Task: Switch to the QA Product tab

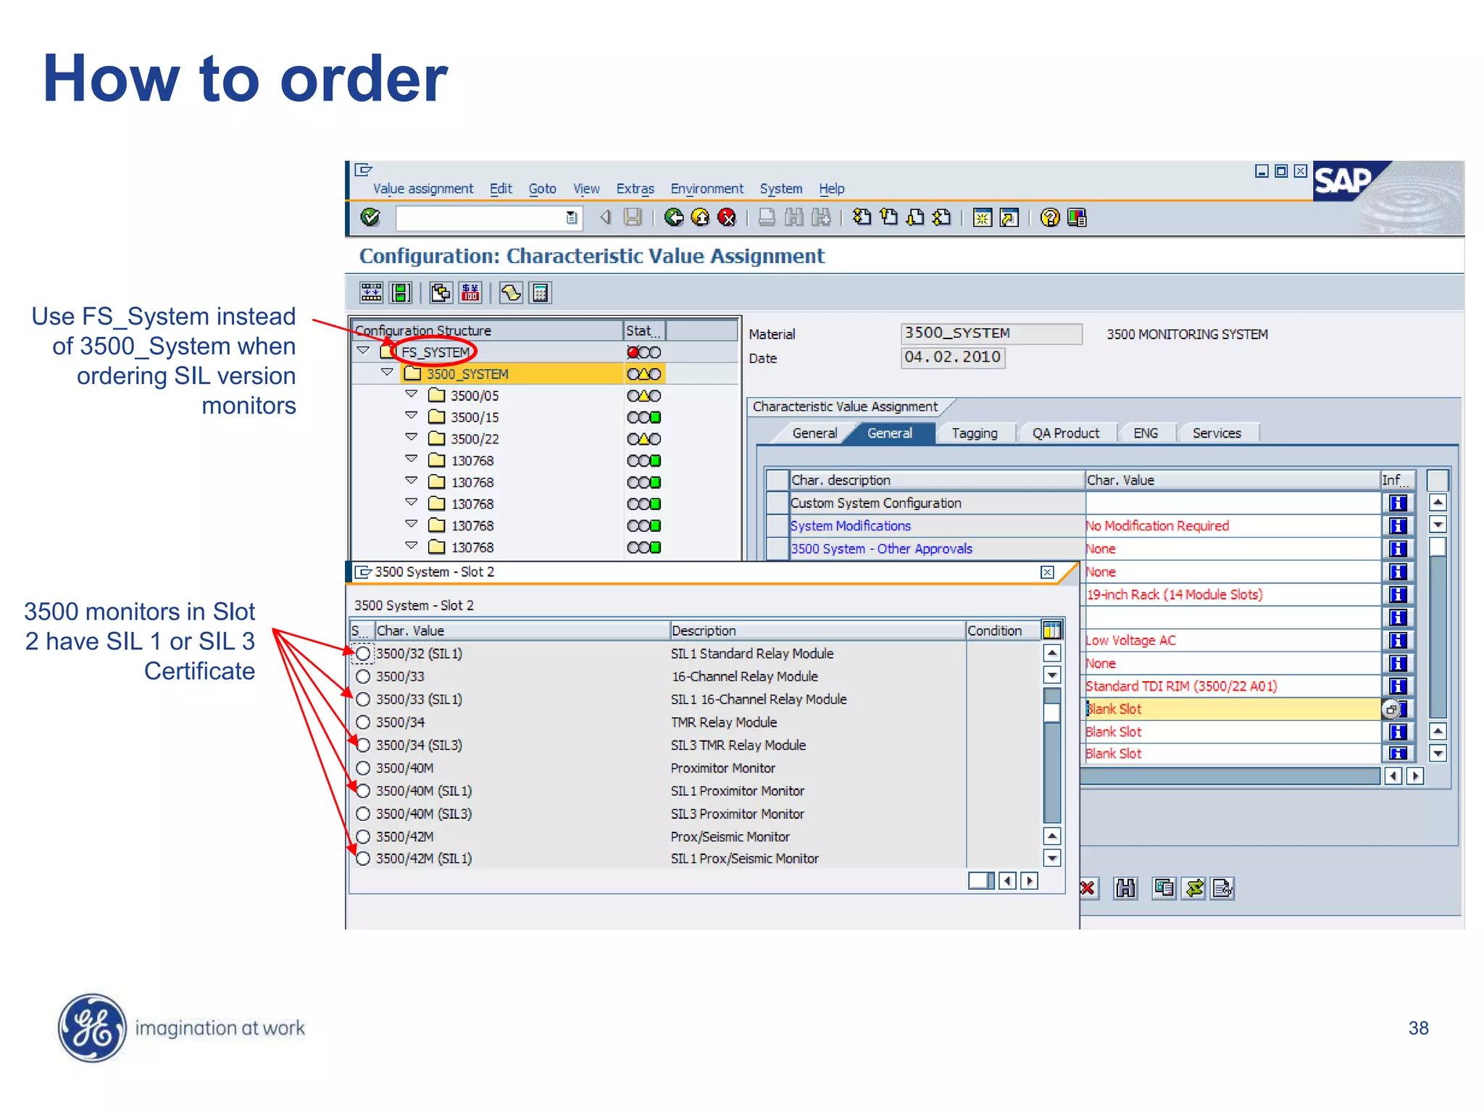Action: (x=1066, y=433)
